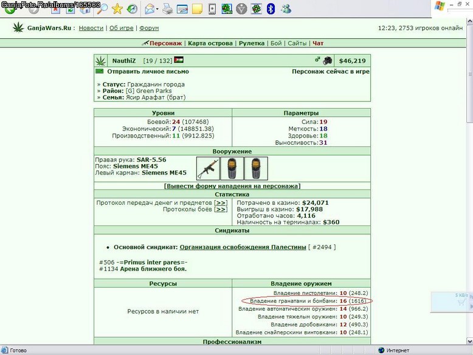Click the page vertical scrollbar down arrow
The width and height of the screenshot is (473, 355).
pyautogui.click(x=470, y=341)
